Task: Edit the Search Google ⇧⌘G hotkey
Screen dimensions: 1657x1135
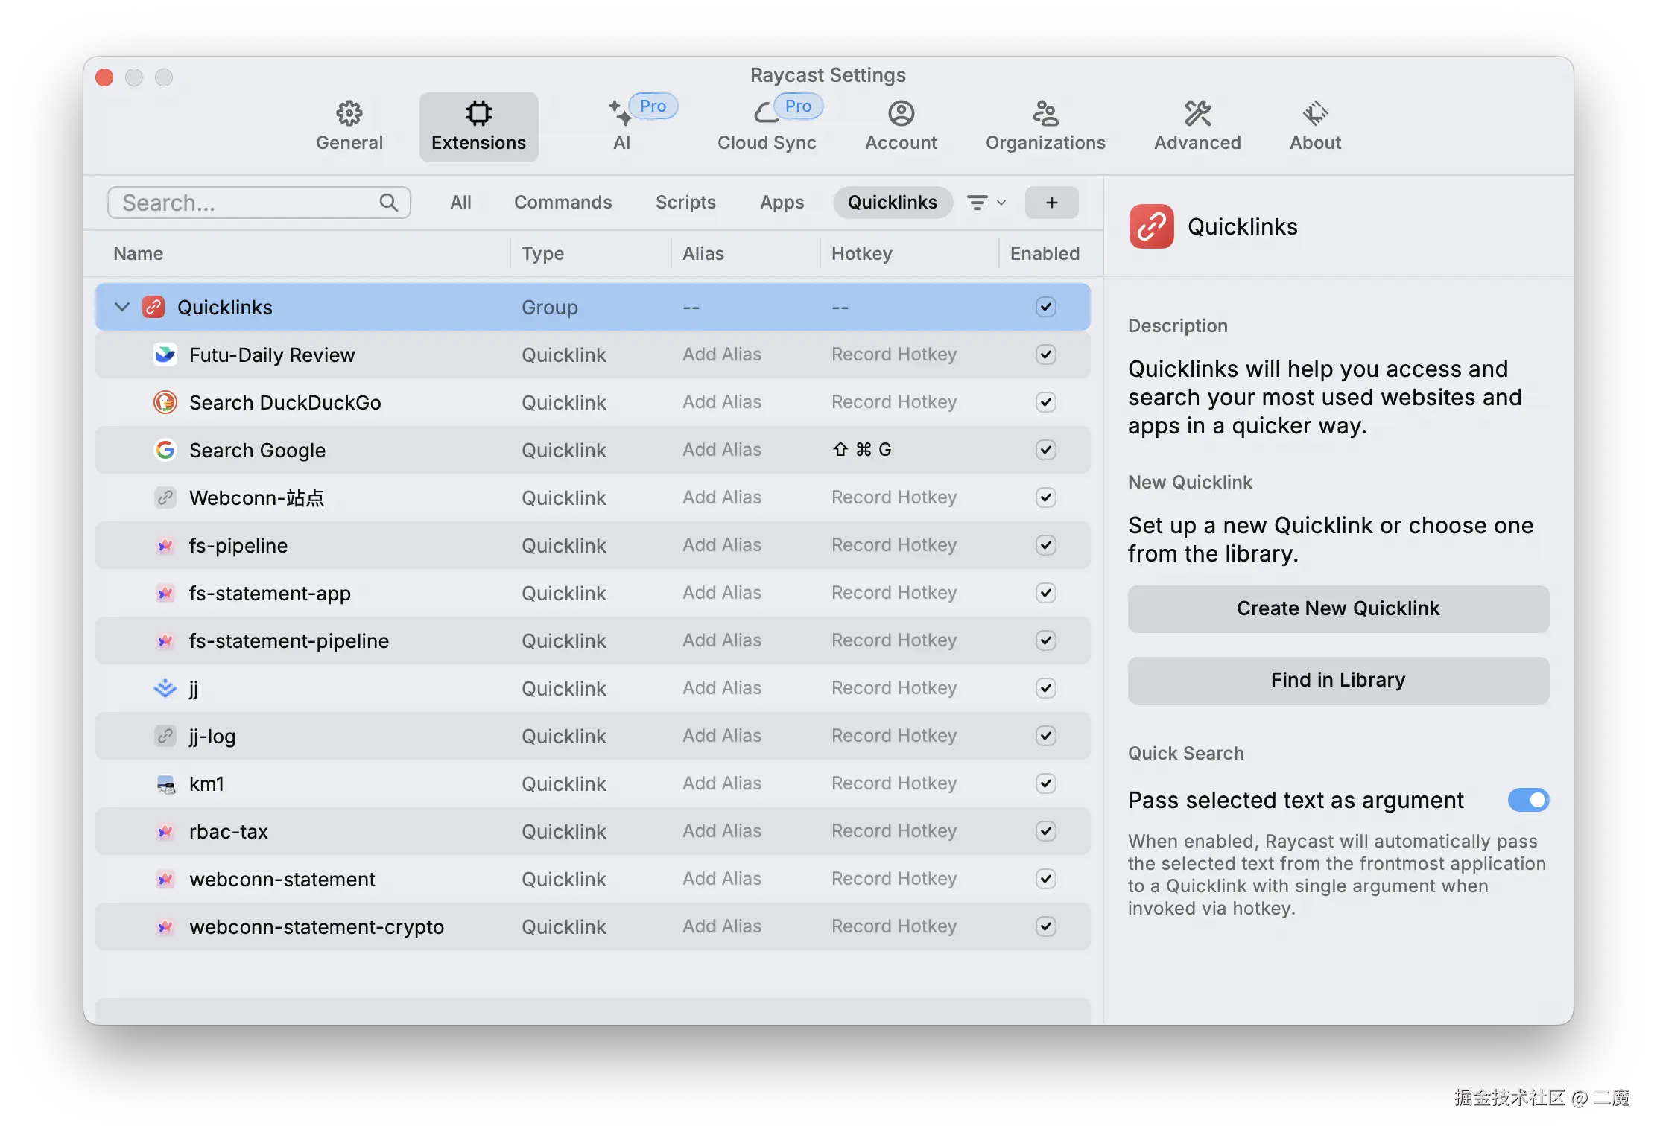Action: point(862,450)
